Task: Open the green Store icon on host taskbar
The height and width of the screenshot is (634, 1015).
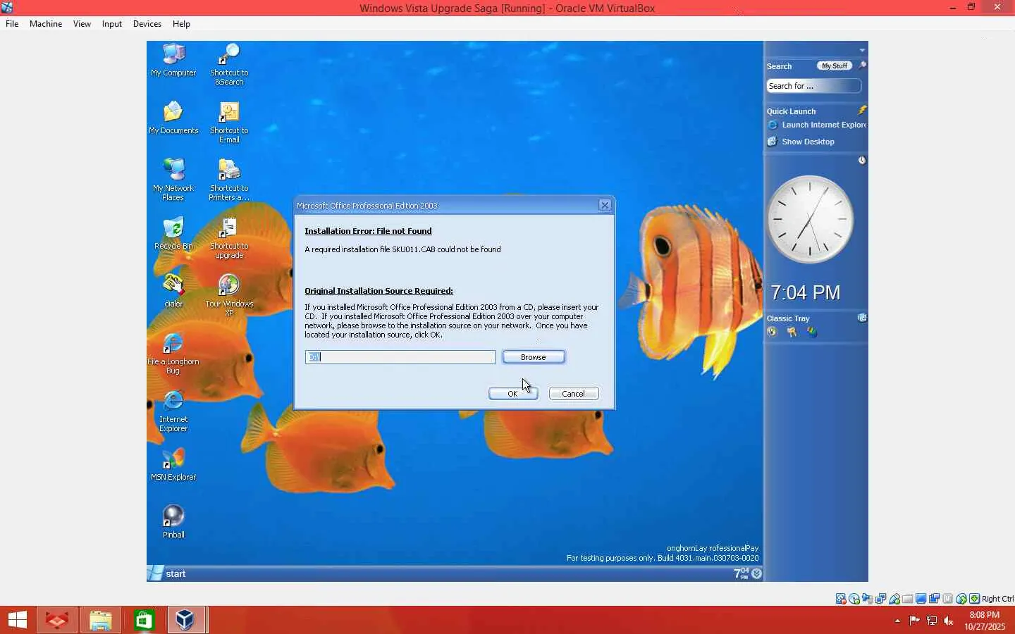Action: tap(144, 620)
